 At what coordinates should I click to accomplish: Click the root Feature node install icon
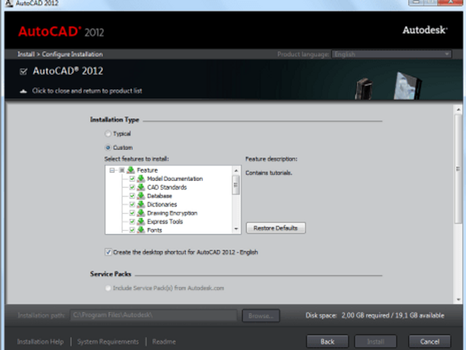[131, 170]
